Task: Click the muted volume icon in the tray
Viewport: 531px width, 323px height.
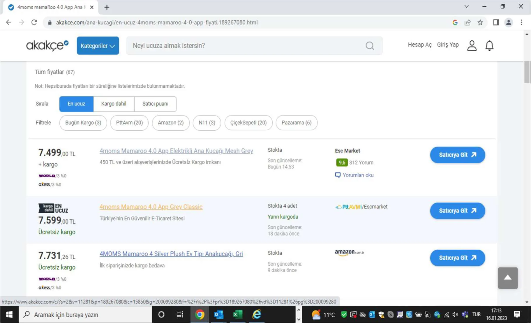Action: [x=455, y=315]
